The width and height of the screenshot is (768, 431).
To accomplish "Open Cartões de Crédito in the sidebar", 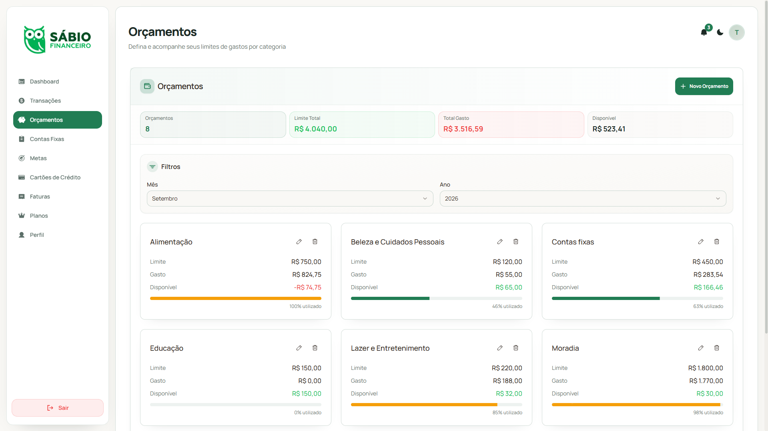I will [58, 177].
